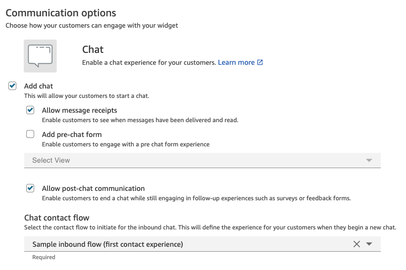Uncheck the Add chat checkbox
Screen dimensions: 406x270
(x=13, y=86)
